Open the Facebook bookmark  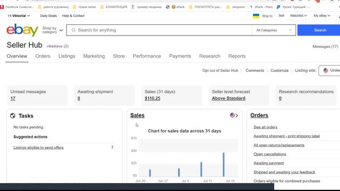pyautogui.click(x=17, y=7)
